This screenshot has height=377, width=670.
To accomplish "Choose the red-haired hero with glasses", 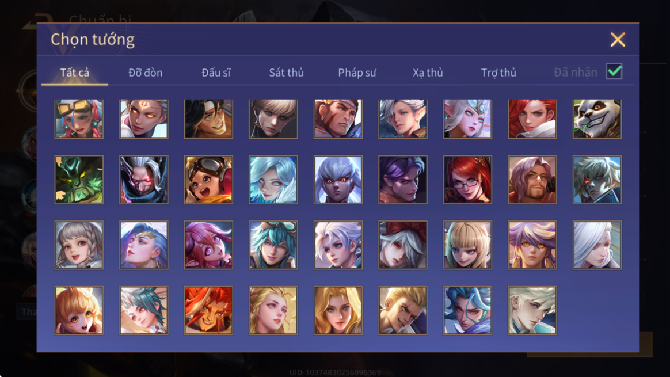I will click(467, 180).
